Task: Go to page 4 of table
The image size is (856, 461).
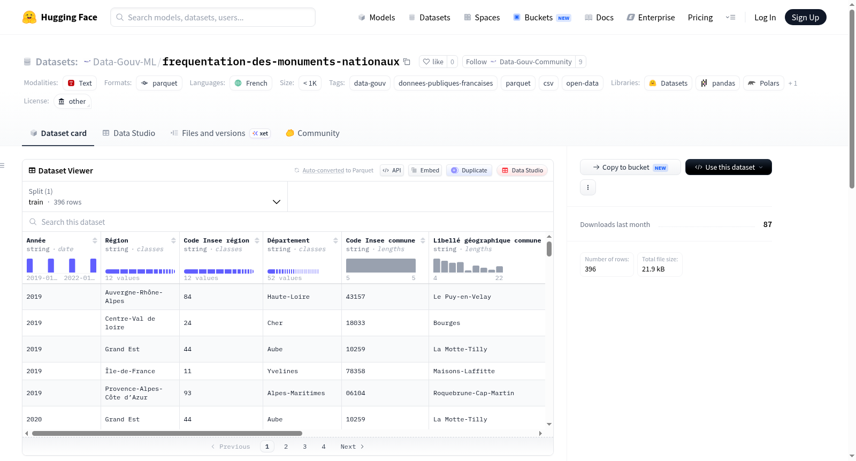Action: [324, 447]
